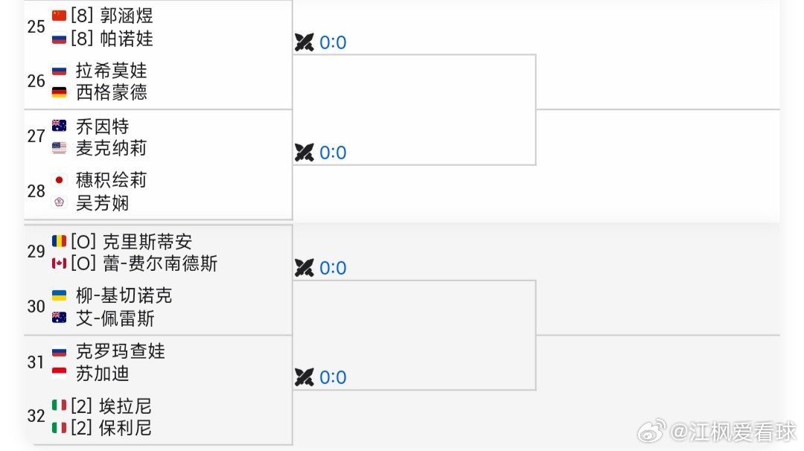Click Japan flag beside 穗积绘莉

point(59,180)
